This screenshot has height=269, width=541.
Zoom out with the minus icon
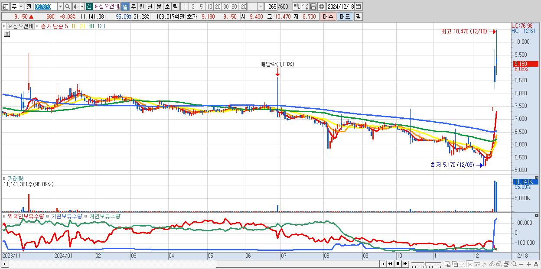pyautogui.click(x=521, y=264)
